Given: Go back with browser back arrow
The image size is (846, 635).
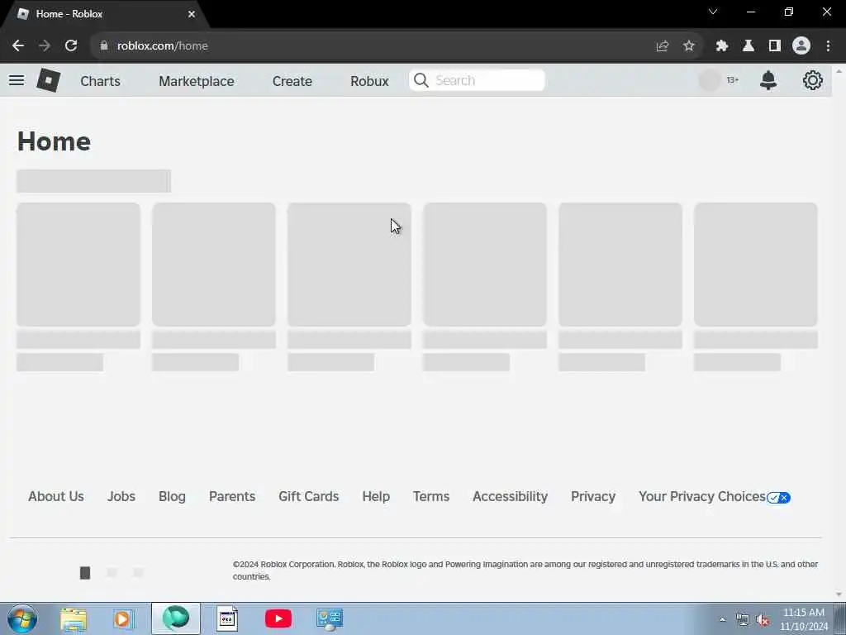Looking at the screenshot, I should tap(18, 46).
